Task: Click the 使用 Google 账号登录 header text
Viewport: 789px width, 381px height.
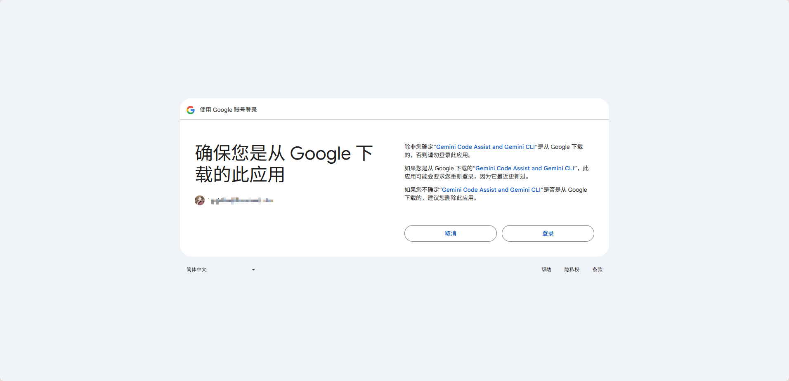Action: click(x=228, y=110)
